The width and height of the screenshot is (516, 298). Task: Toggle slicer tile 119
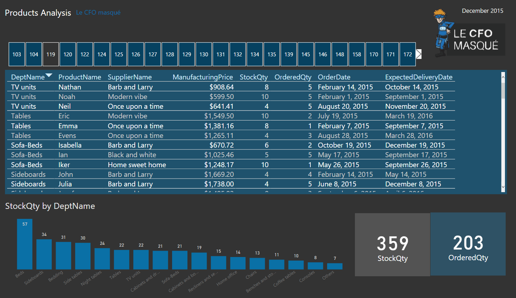point(51,54)
